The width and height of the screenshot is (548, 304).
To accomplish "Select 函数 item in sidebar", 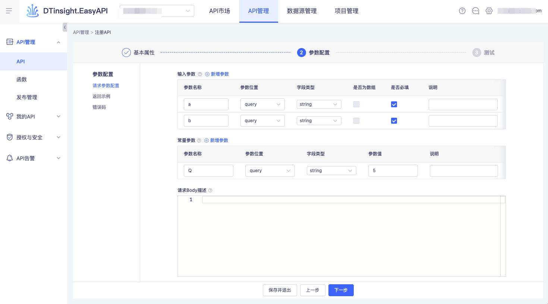I will pyautogui.click(x=34, y=79).
